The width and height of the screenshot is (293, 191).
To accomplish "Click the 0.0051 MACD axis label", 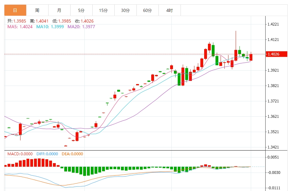I will pos(273,157).
